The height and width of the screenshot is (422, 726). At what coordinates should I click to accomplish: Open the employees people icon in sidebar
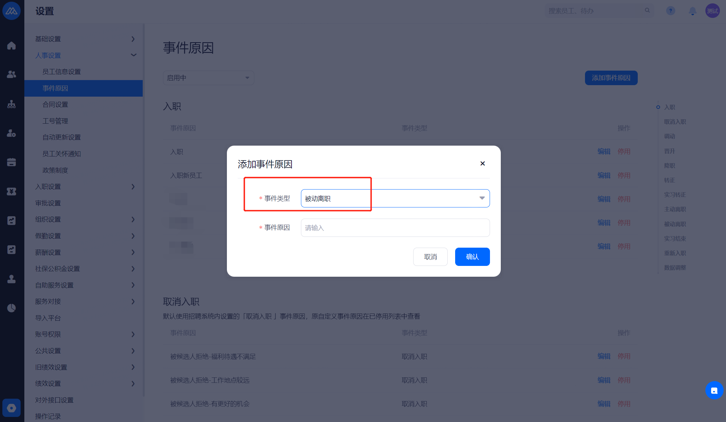click(x=11, y=75)
